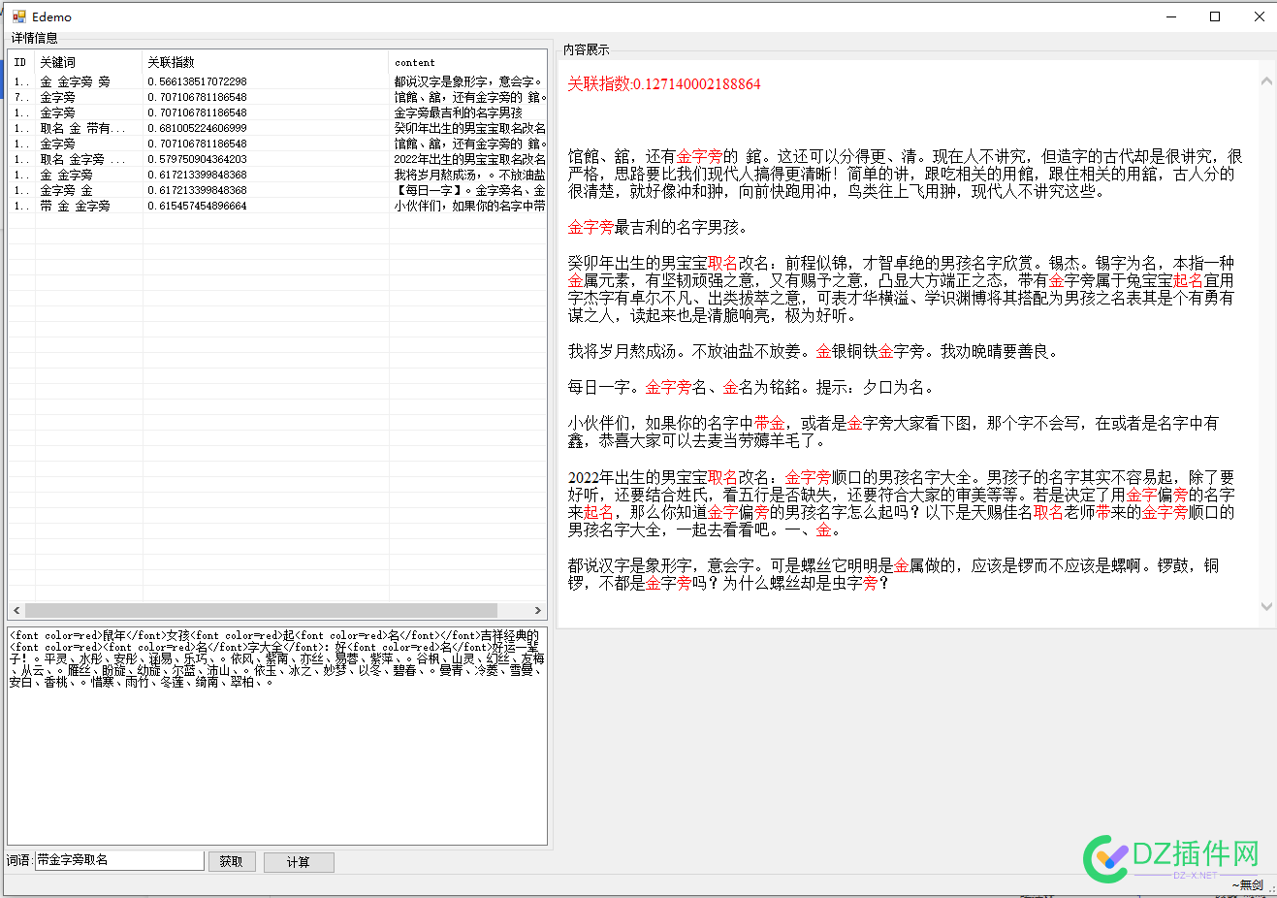This screenshot has height=898, width=1277.
Task: Click paragraph starting 馆館、舘，还有金字旁的
Action: [x=905, y=174]
